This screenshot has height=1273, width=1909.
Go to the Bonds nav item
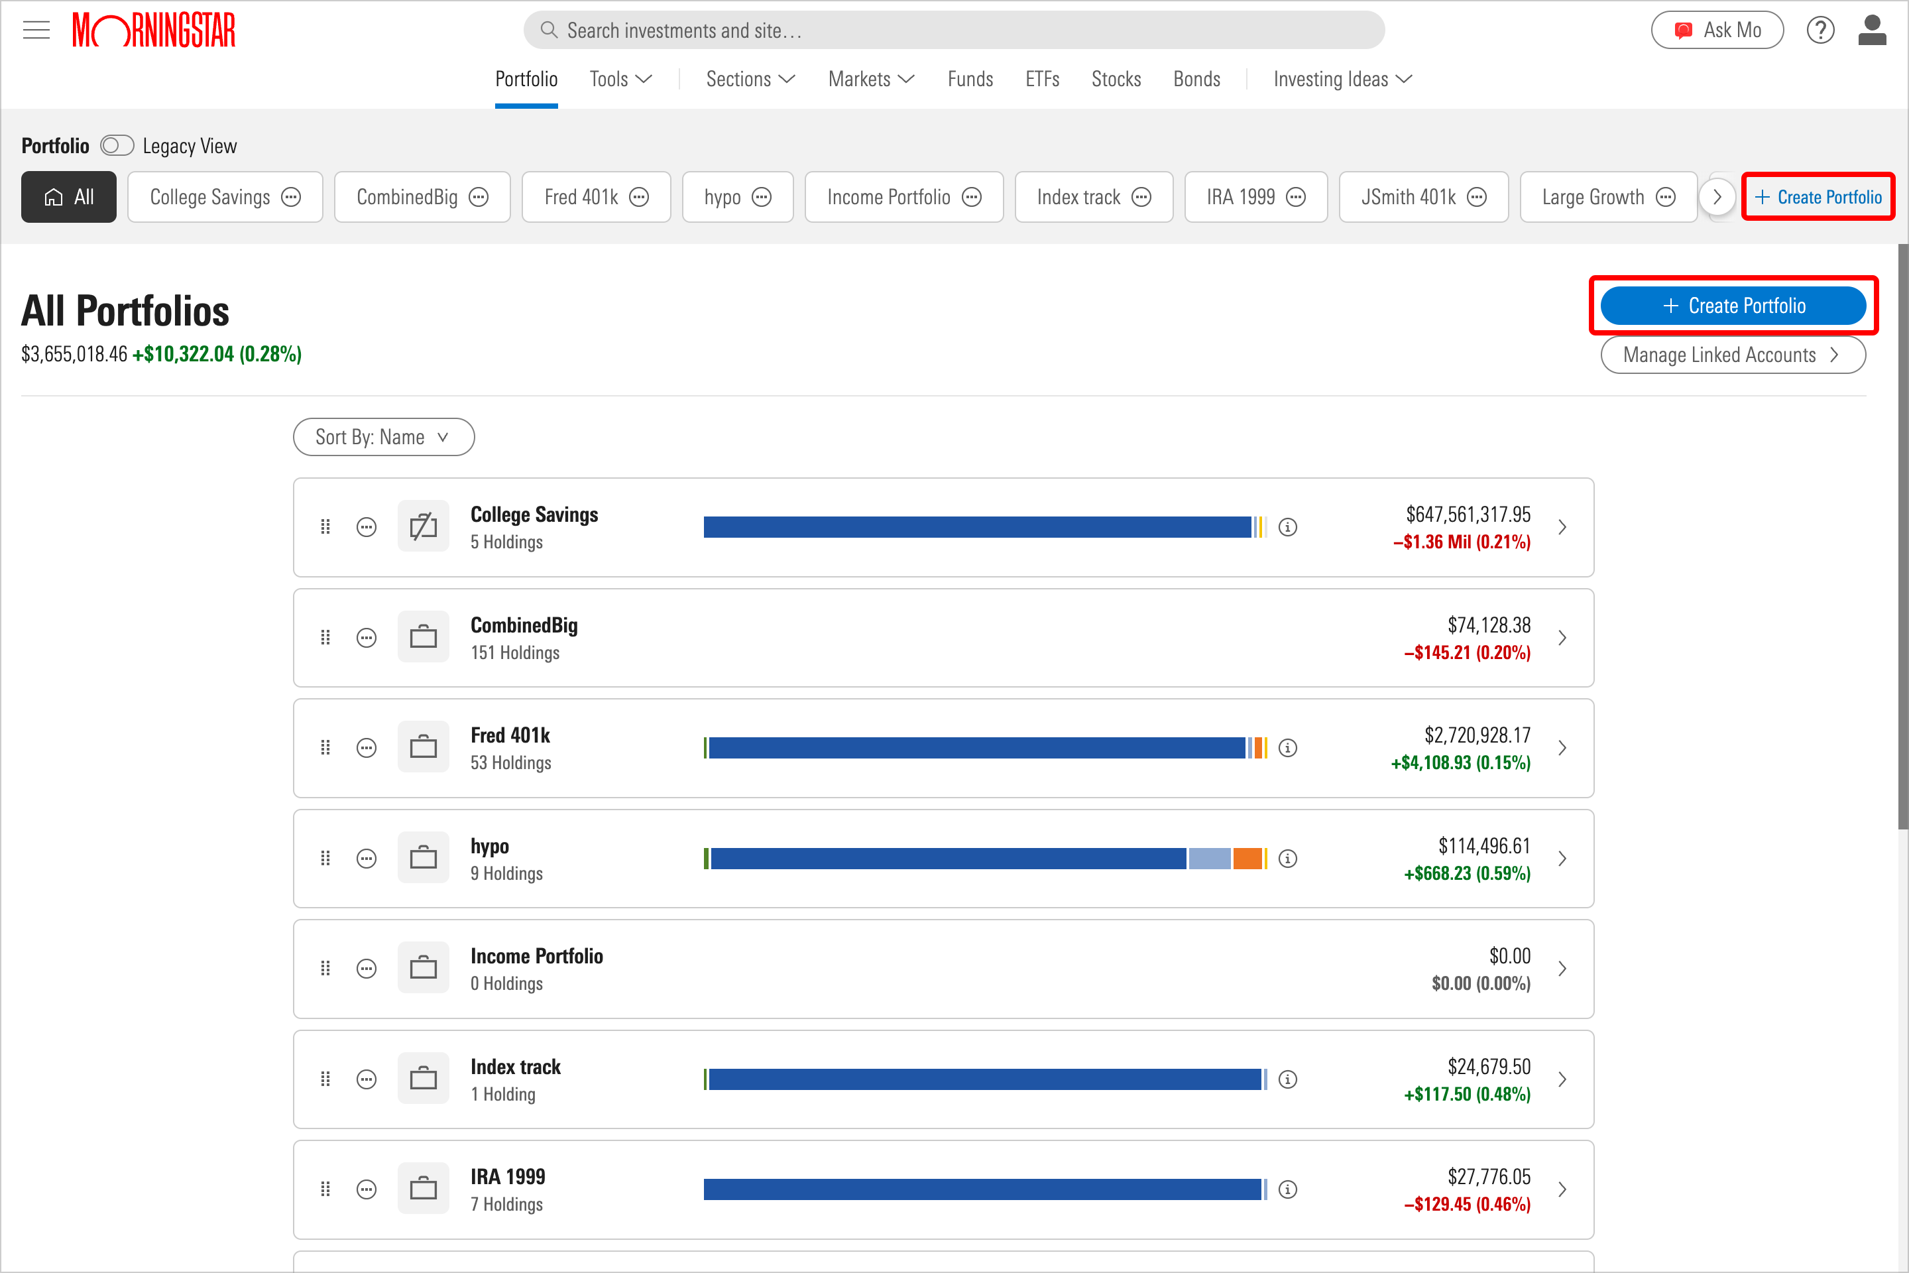click(x=1197, y=80)
